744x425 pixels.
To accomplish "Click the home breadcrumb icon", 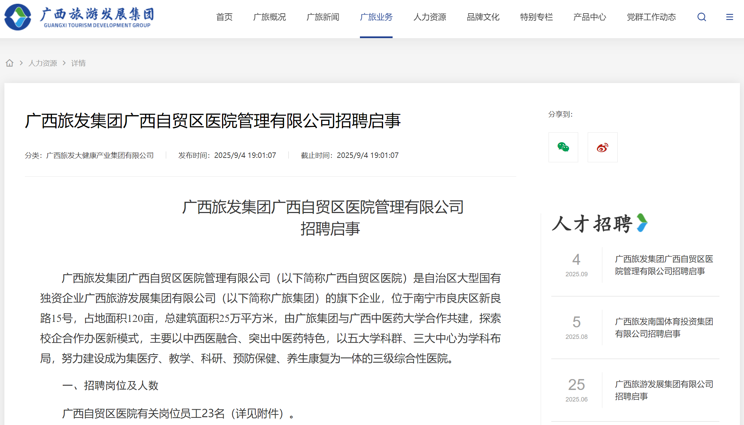I will (10, 63).
